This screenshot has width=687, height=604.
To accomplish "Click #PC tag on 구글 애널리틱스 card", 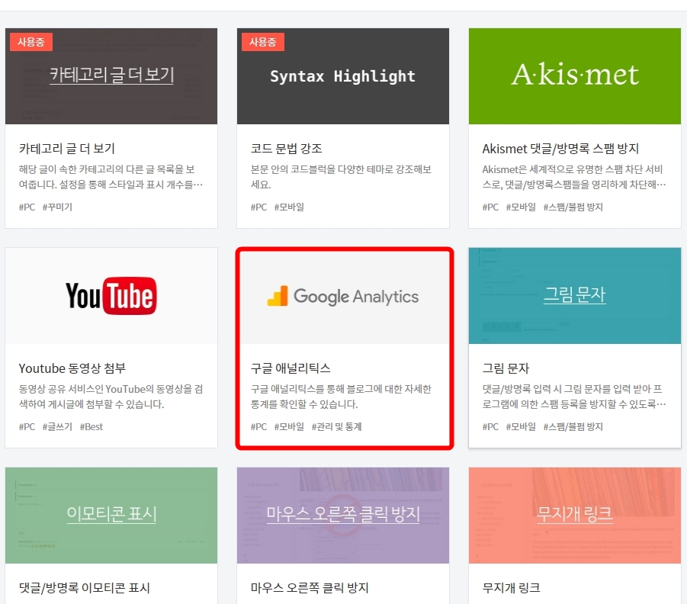I will coord(258,426).
